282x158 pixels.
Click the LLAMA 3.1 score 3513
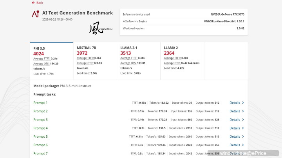click(x=126, y=53)
